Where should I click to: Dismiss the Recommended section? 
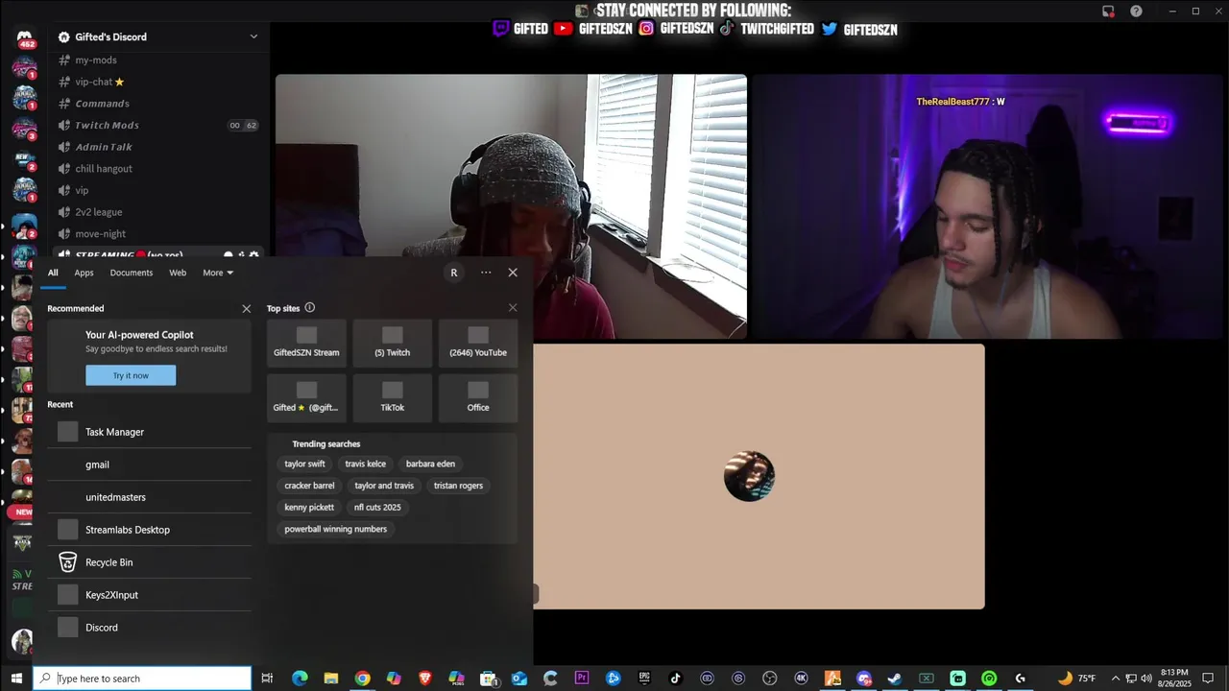246,309
